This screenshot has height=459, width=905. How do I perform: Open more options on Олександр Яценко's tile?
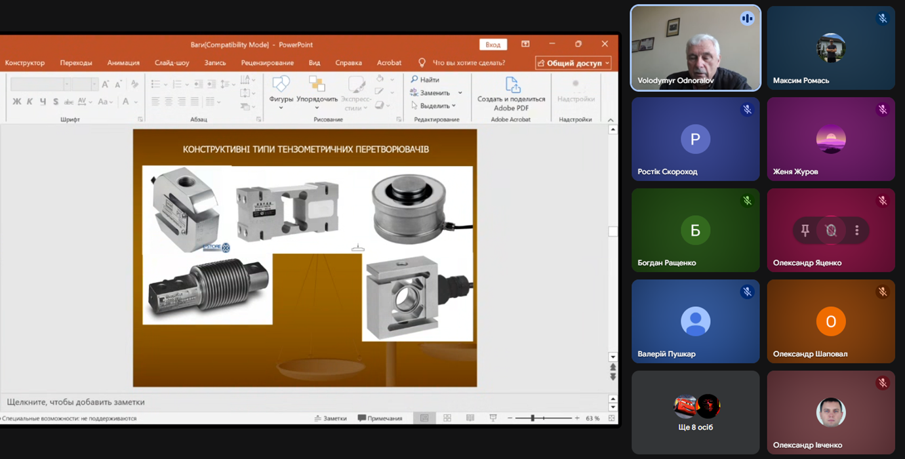coord(856,230)
